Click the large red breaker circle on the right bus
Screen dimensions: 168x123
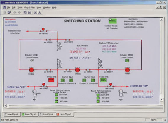(x=127, y=70)
